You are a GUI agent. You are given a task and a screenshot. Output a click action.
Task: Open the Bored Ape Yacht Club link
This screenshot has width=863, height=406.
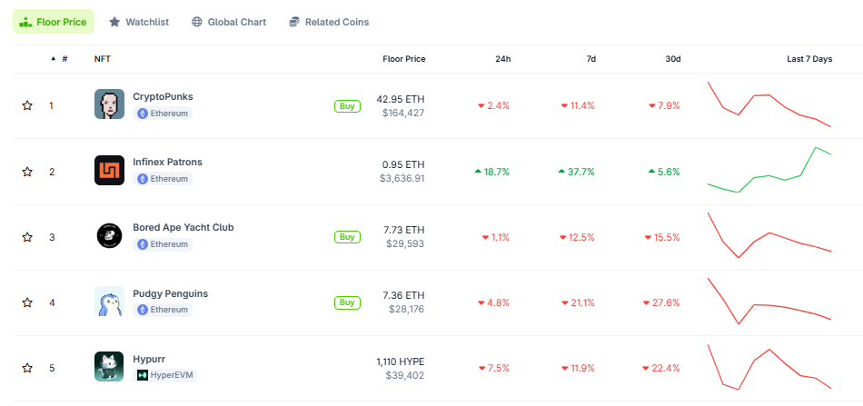184,227
